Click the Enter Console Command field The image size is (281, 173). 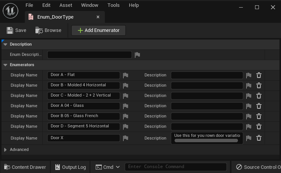(176, 167)
